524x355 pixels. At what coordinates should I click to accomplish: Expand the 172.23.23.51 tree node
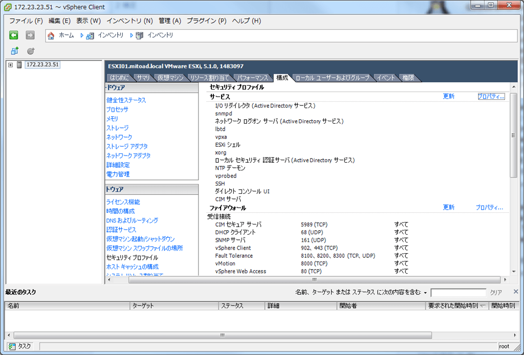(10, 65)
